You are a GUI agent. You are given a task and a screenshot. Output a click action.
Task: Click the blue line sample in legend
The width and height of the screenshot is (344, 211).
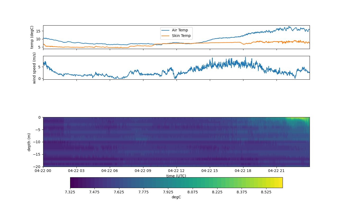pos(166,30)
